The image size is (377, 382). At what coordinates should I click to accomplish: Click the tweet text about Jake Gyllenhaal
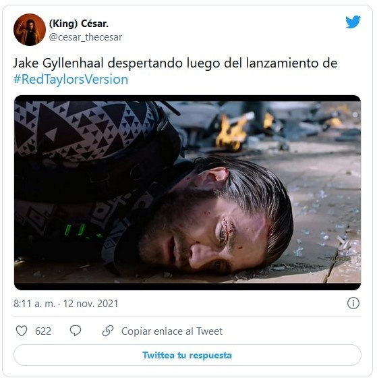tap(175, 71)
